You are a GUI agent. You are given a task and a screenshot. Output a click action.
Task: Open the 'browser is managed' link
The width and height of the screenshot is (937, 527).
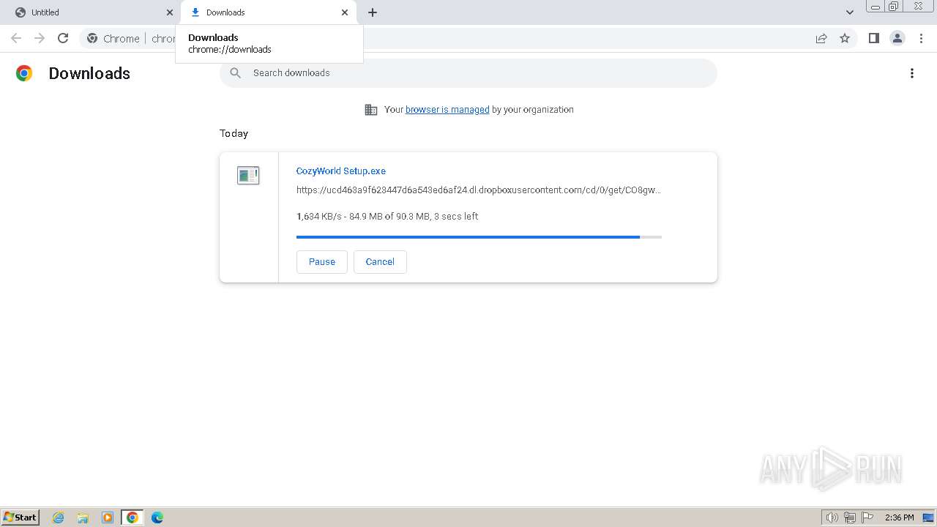click(x=447, y=110)
